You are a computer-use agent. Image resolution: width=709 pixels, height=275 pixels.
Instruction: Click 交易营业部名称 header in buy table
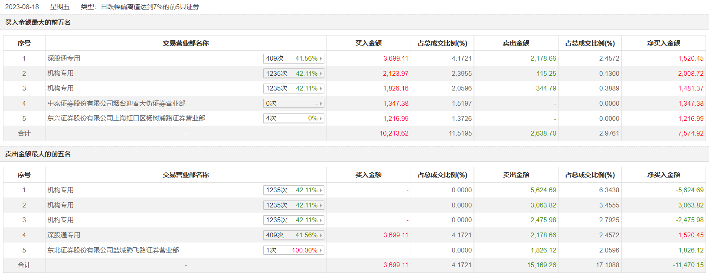(x=186, y=43)
